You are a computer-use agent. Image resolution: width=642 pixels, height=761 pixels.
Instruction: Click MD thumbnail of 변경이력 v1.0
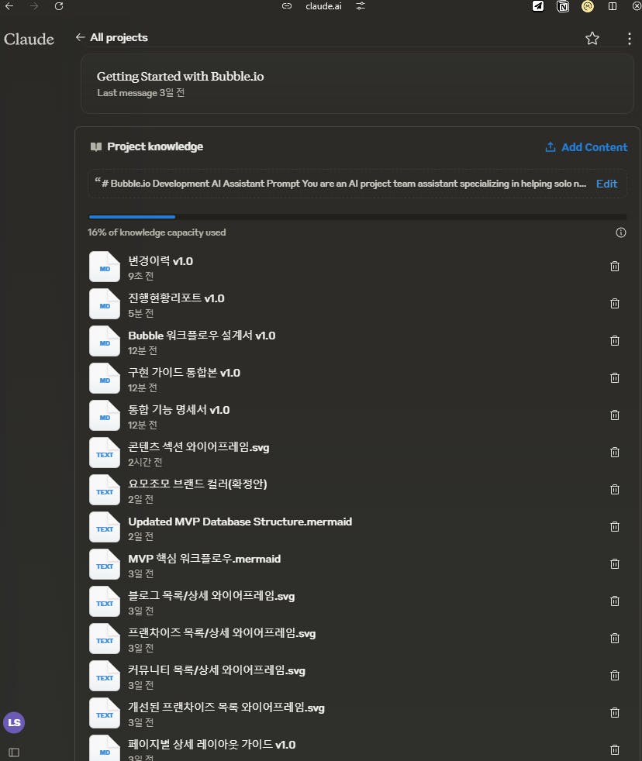point(105,267)
